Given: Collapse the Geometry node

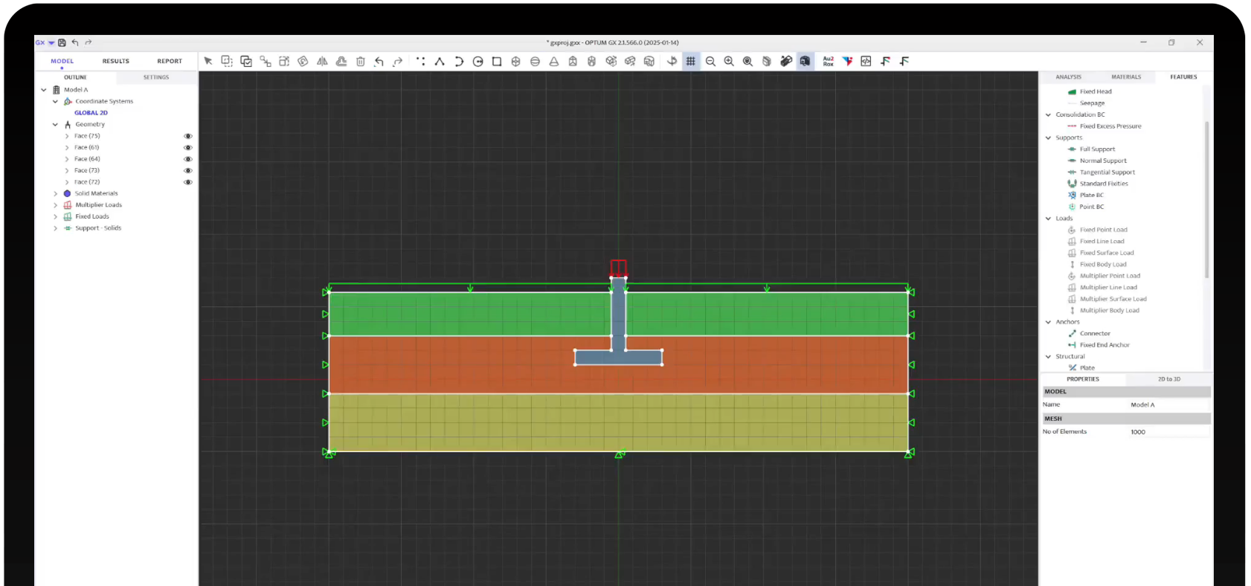Looking at the screenshot, I should coord(55,125).
